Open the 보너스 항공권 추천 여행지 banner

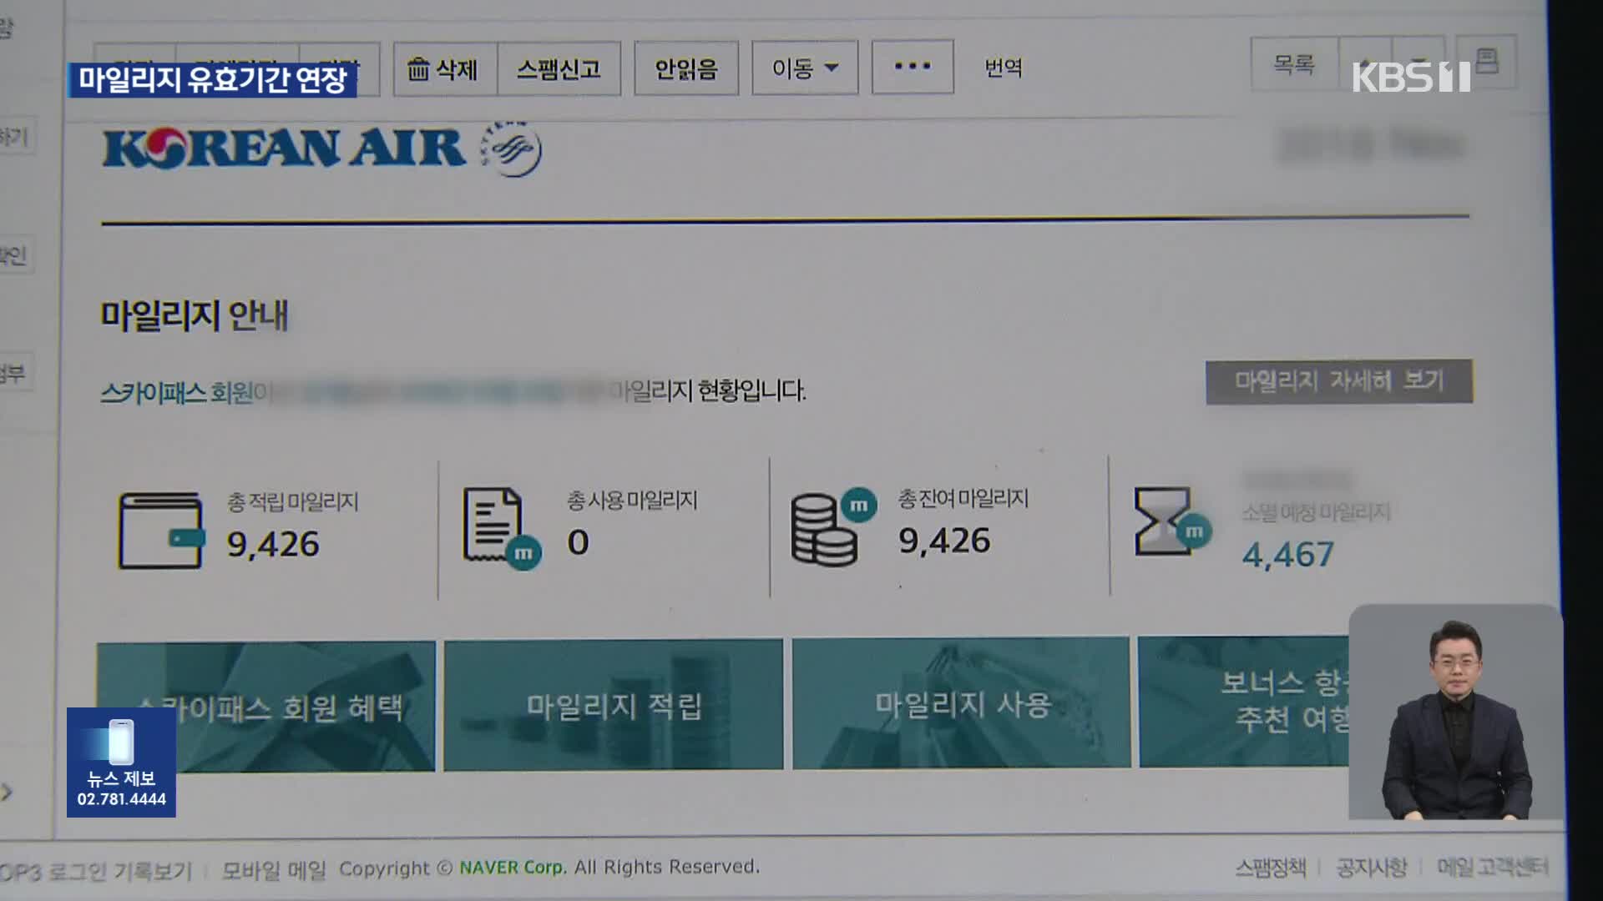tap(1244, 702)
